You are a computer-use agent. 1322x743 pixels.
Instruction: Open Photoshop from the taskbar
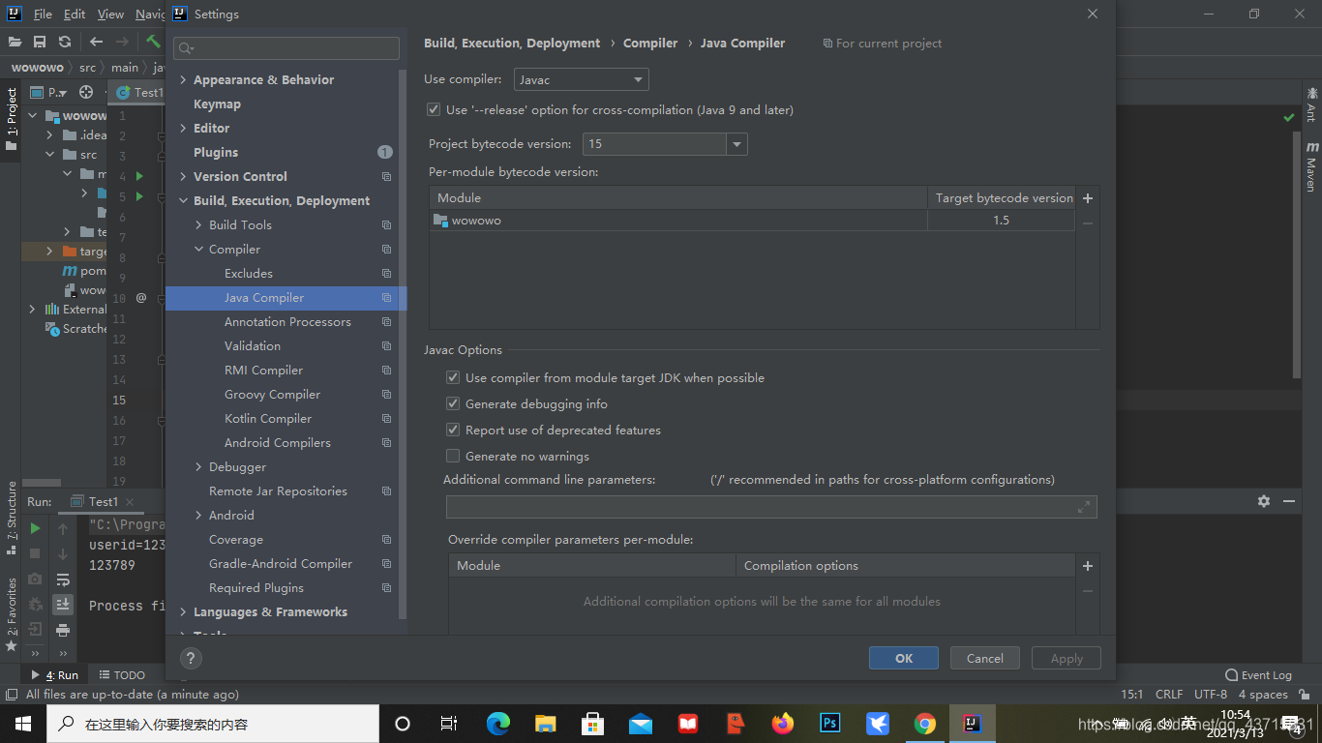(829, 724)
